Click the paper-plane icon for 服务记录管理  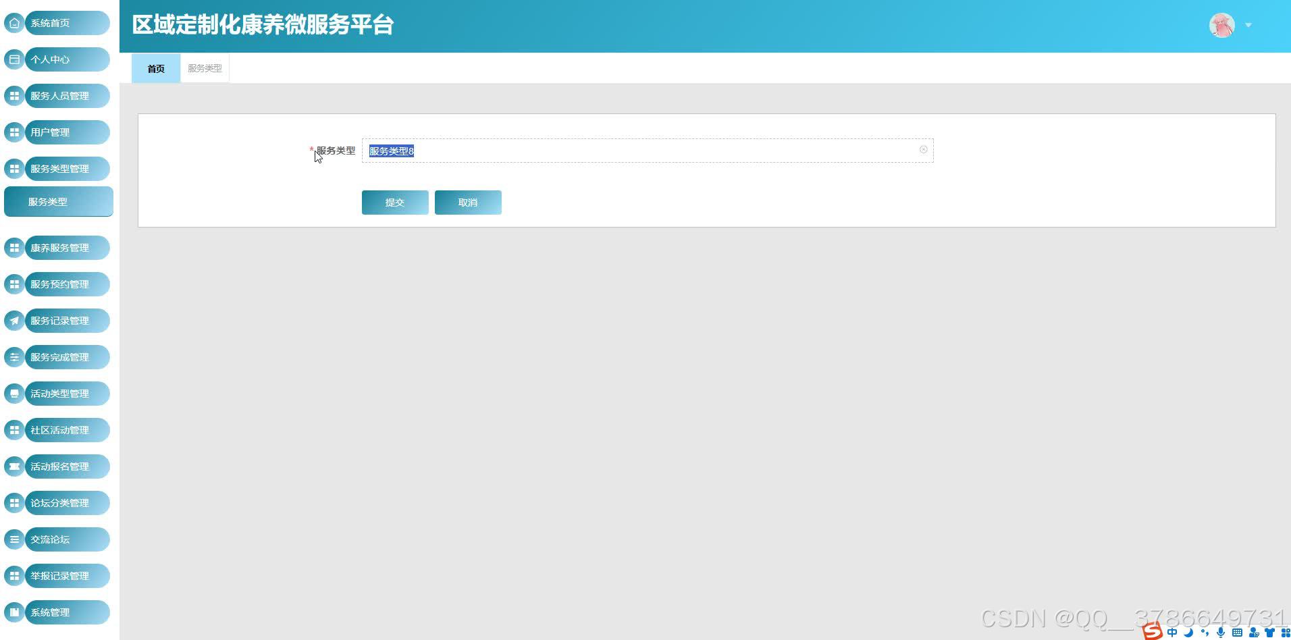(x=14, y=321)
